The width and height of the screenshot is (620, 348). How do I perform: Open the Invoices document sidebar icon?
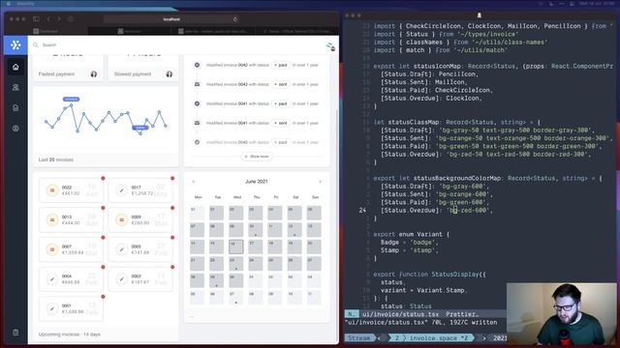pyautogui.click(x=15, y=107)
